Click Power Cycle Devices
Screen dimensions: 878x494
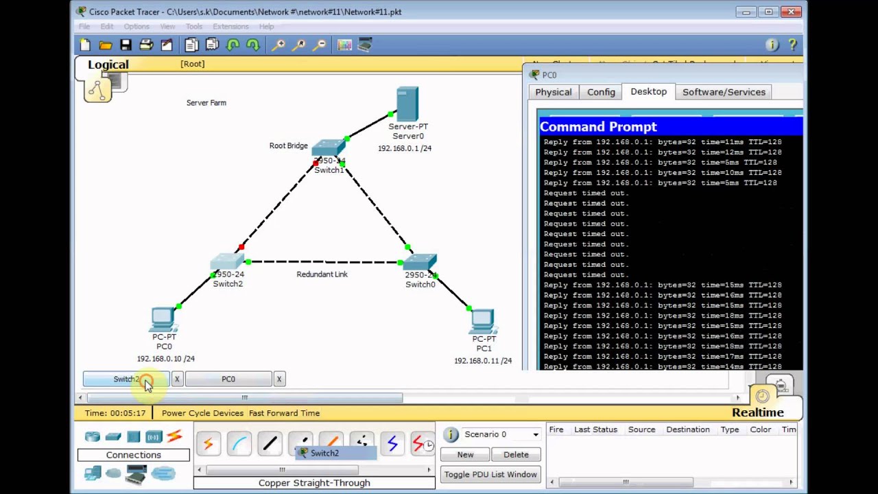[202, 413]
